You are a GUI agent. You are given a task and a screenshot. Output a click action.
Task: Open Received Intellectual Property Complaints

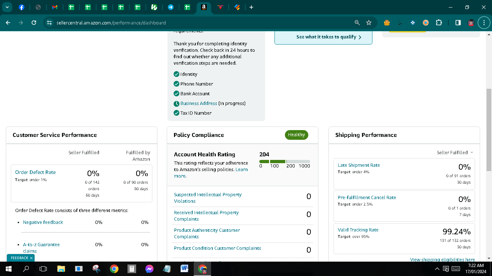click(x=206, y=216)
